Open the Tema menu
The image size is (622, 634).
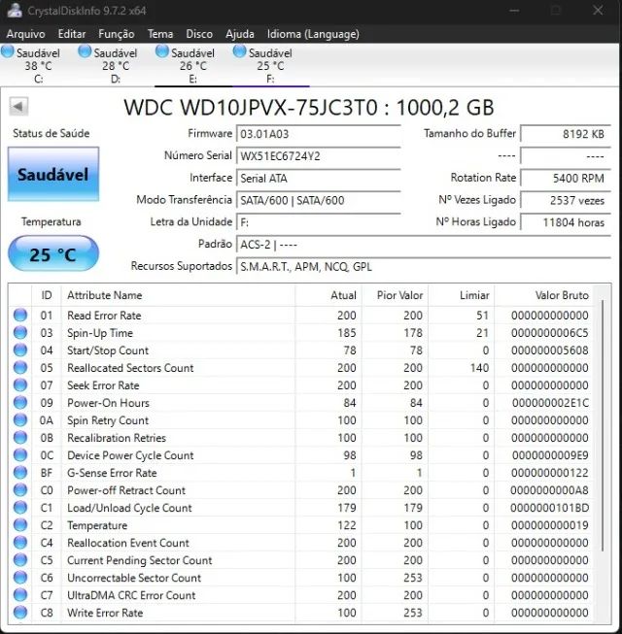coord(160,34)
